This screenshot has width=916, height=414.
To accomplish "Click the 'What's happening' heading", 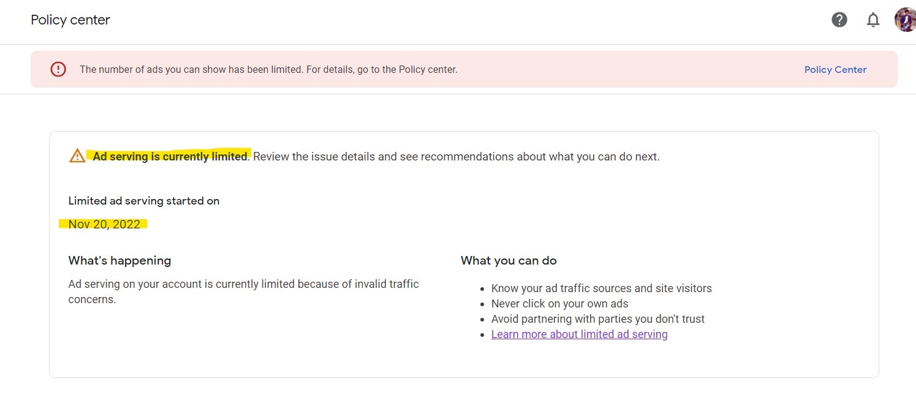I will [x=119, y=260].
